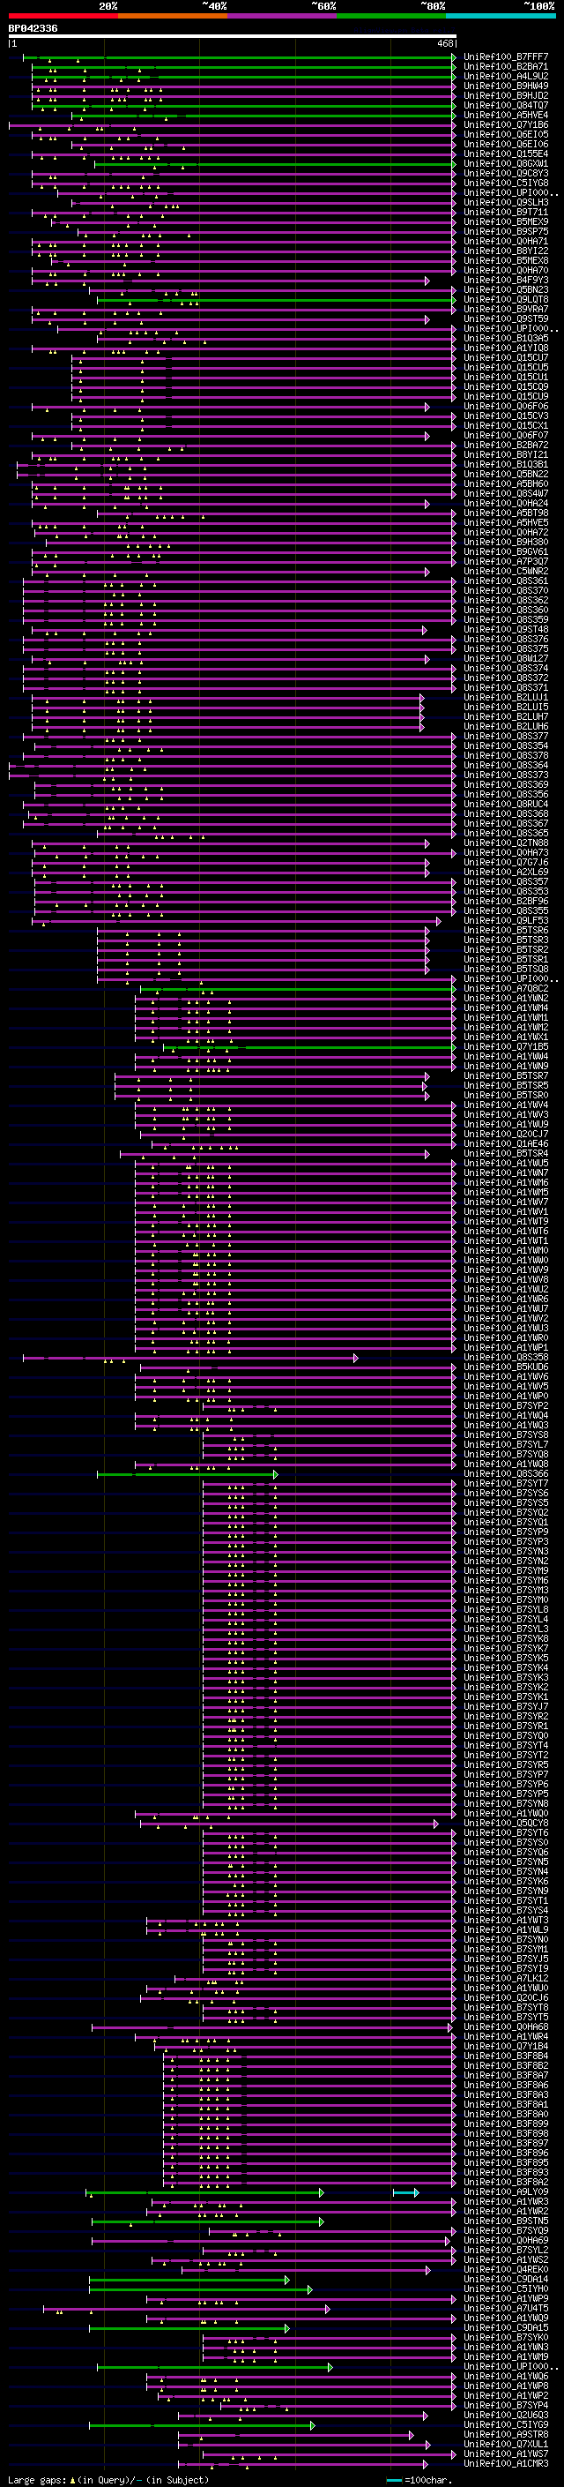Click the green alignment bar of UniRef100_B7FFF7
Image resolution: width=564 pixels, height=2487 pixels.
239,57
